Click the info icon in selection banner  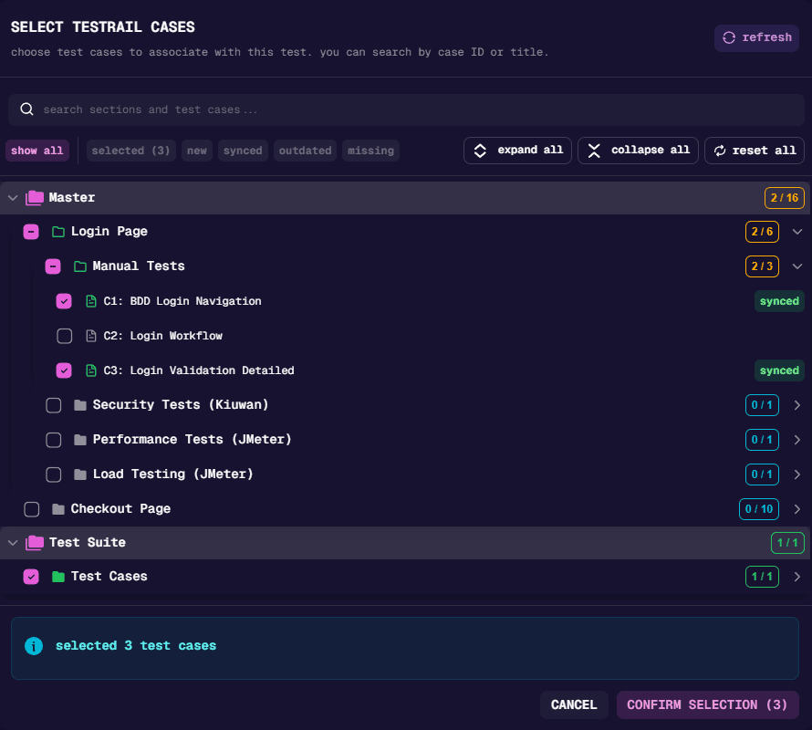(34, 646)
